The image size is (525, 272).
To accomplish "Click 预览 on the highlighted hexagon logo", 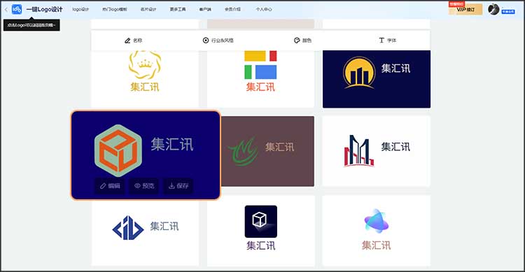I will pyautogui.click(x=144, y=186).
